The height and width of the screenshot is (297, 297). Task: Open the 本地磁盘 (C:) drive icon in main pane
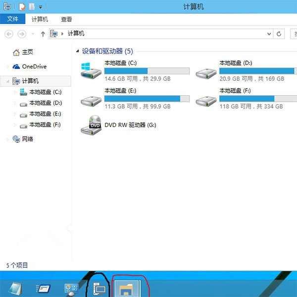(x=91, y=70)
